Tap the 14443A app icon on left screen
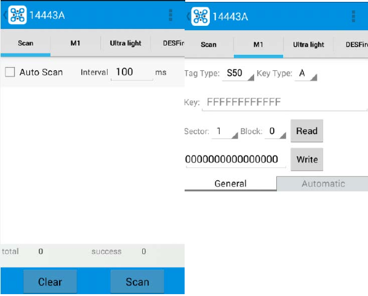Screen dimensions: 368x296 tap(17, 15)
